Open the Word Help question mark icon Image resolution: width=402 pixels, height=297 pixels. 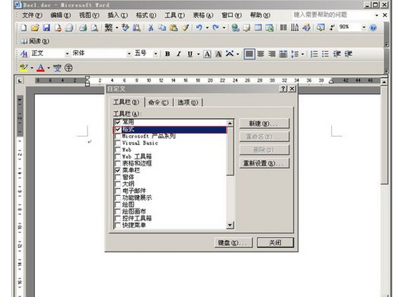click(x=374, y=28)
